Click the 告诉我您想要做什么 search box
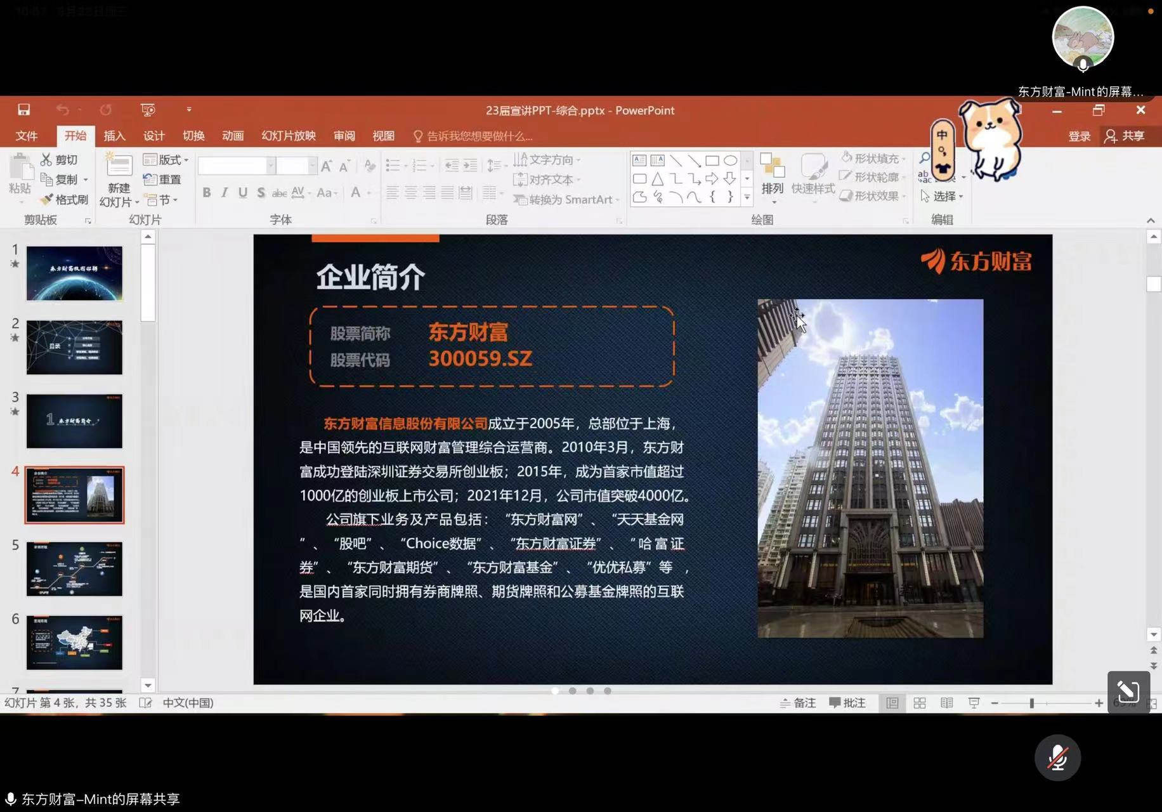This screenshot has height=812, width=1162. click(473, 136)
